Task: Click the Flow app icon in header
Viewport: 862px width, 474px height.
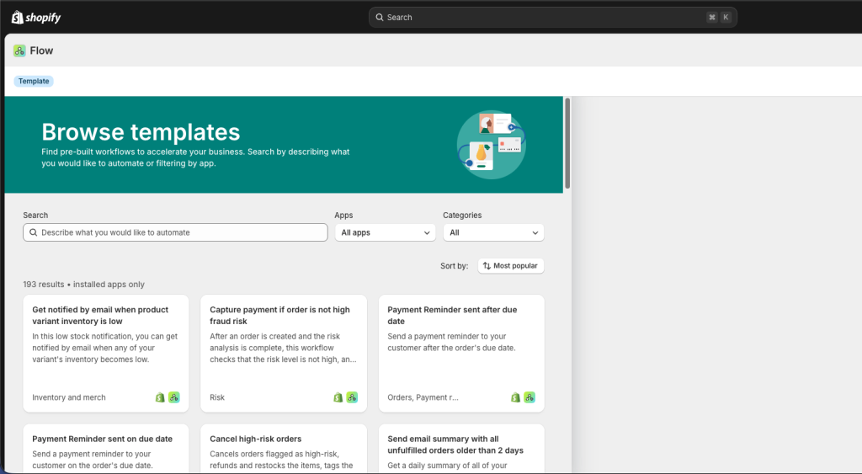Action: pos(19,51)
